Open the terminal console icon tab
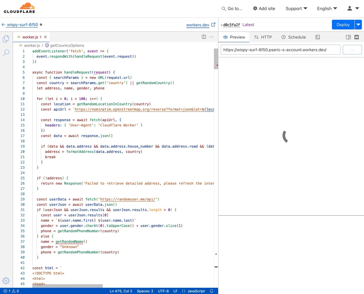 (318, 37)
